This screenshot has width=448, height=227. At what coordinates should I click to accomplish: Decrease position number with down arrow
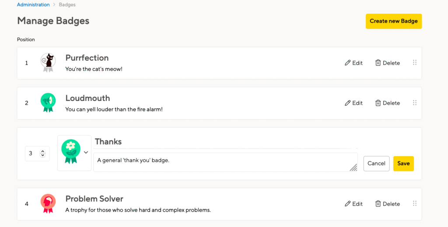pos(42,155)
